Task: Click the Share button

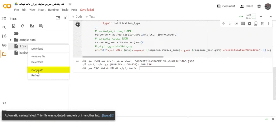Action: [x=246, y=6]
